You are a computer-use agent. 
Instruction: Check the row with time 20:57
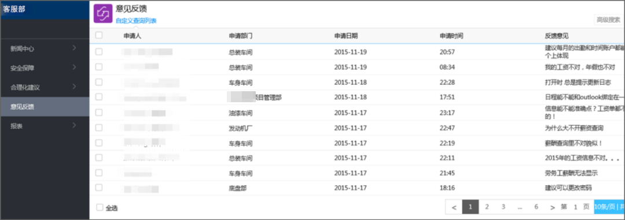click(x=99, y=52)
